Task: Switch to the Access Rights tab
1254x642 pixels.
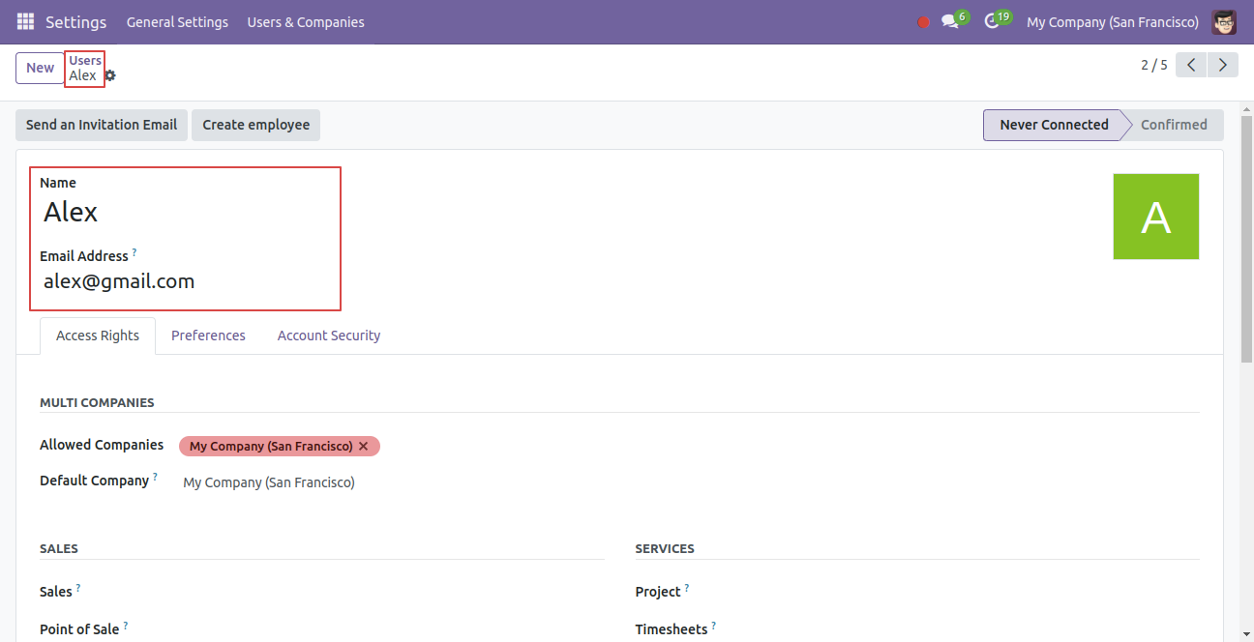Action: click(x=98, y=336)
